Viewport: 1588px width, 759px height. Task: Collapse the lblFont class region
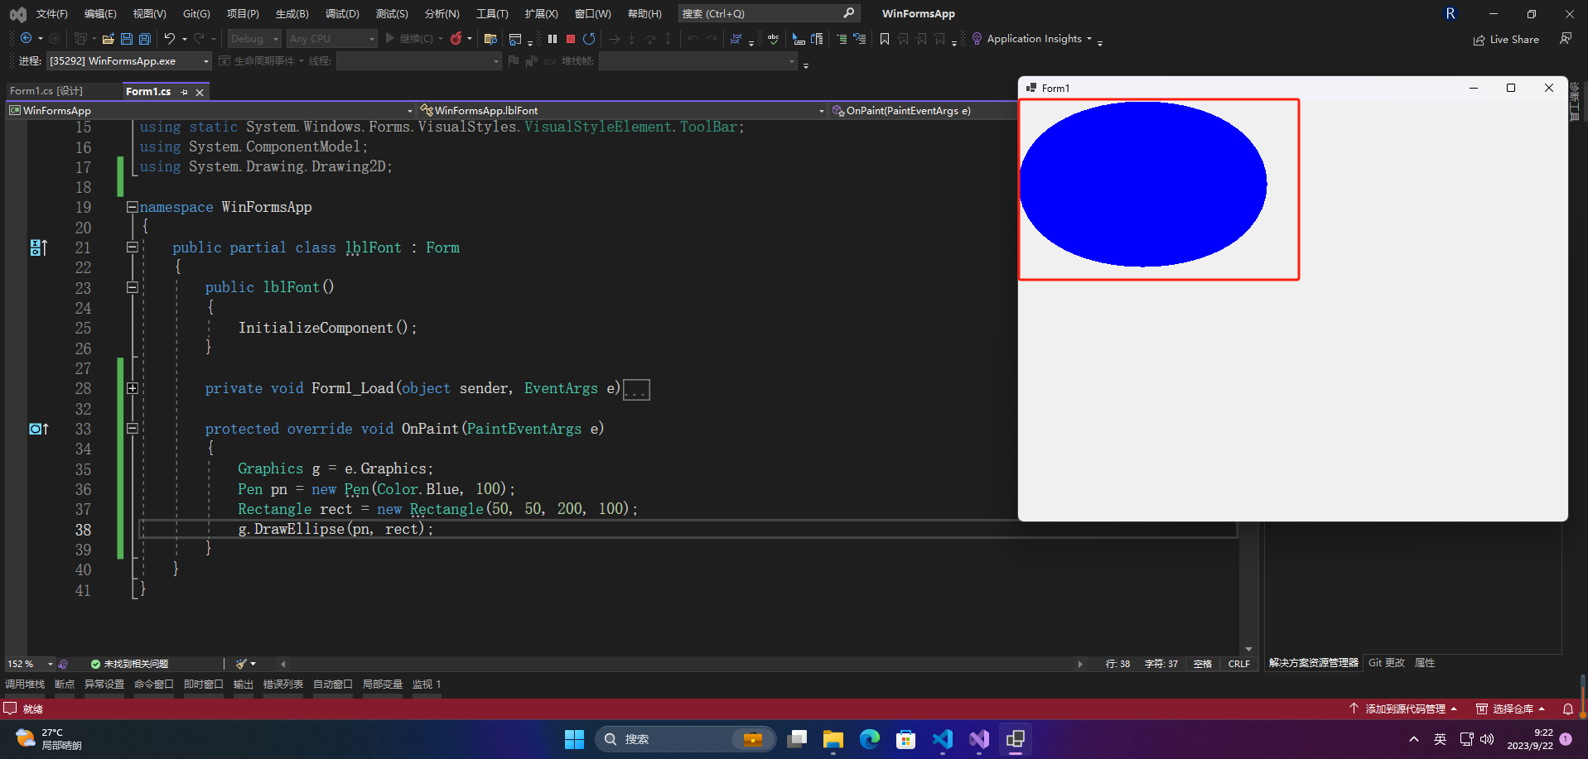pos(133,247)
